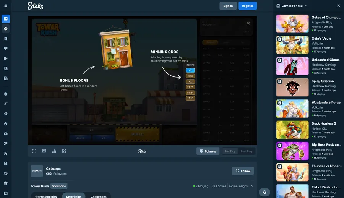Open Duck Hunters 2 game thumbnail
This screenshot has width=344, height=198.
[292, 130]
